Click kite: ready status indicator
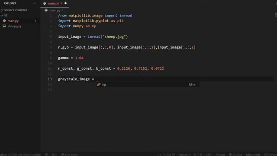This screenshot has height=156, width=277. click(253, 154)
